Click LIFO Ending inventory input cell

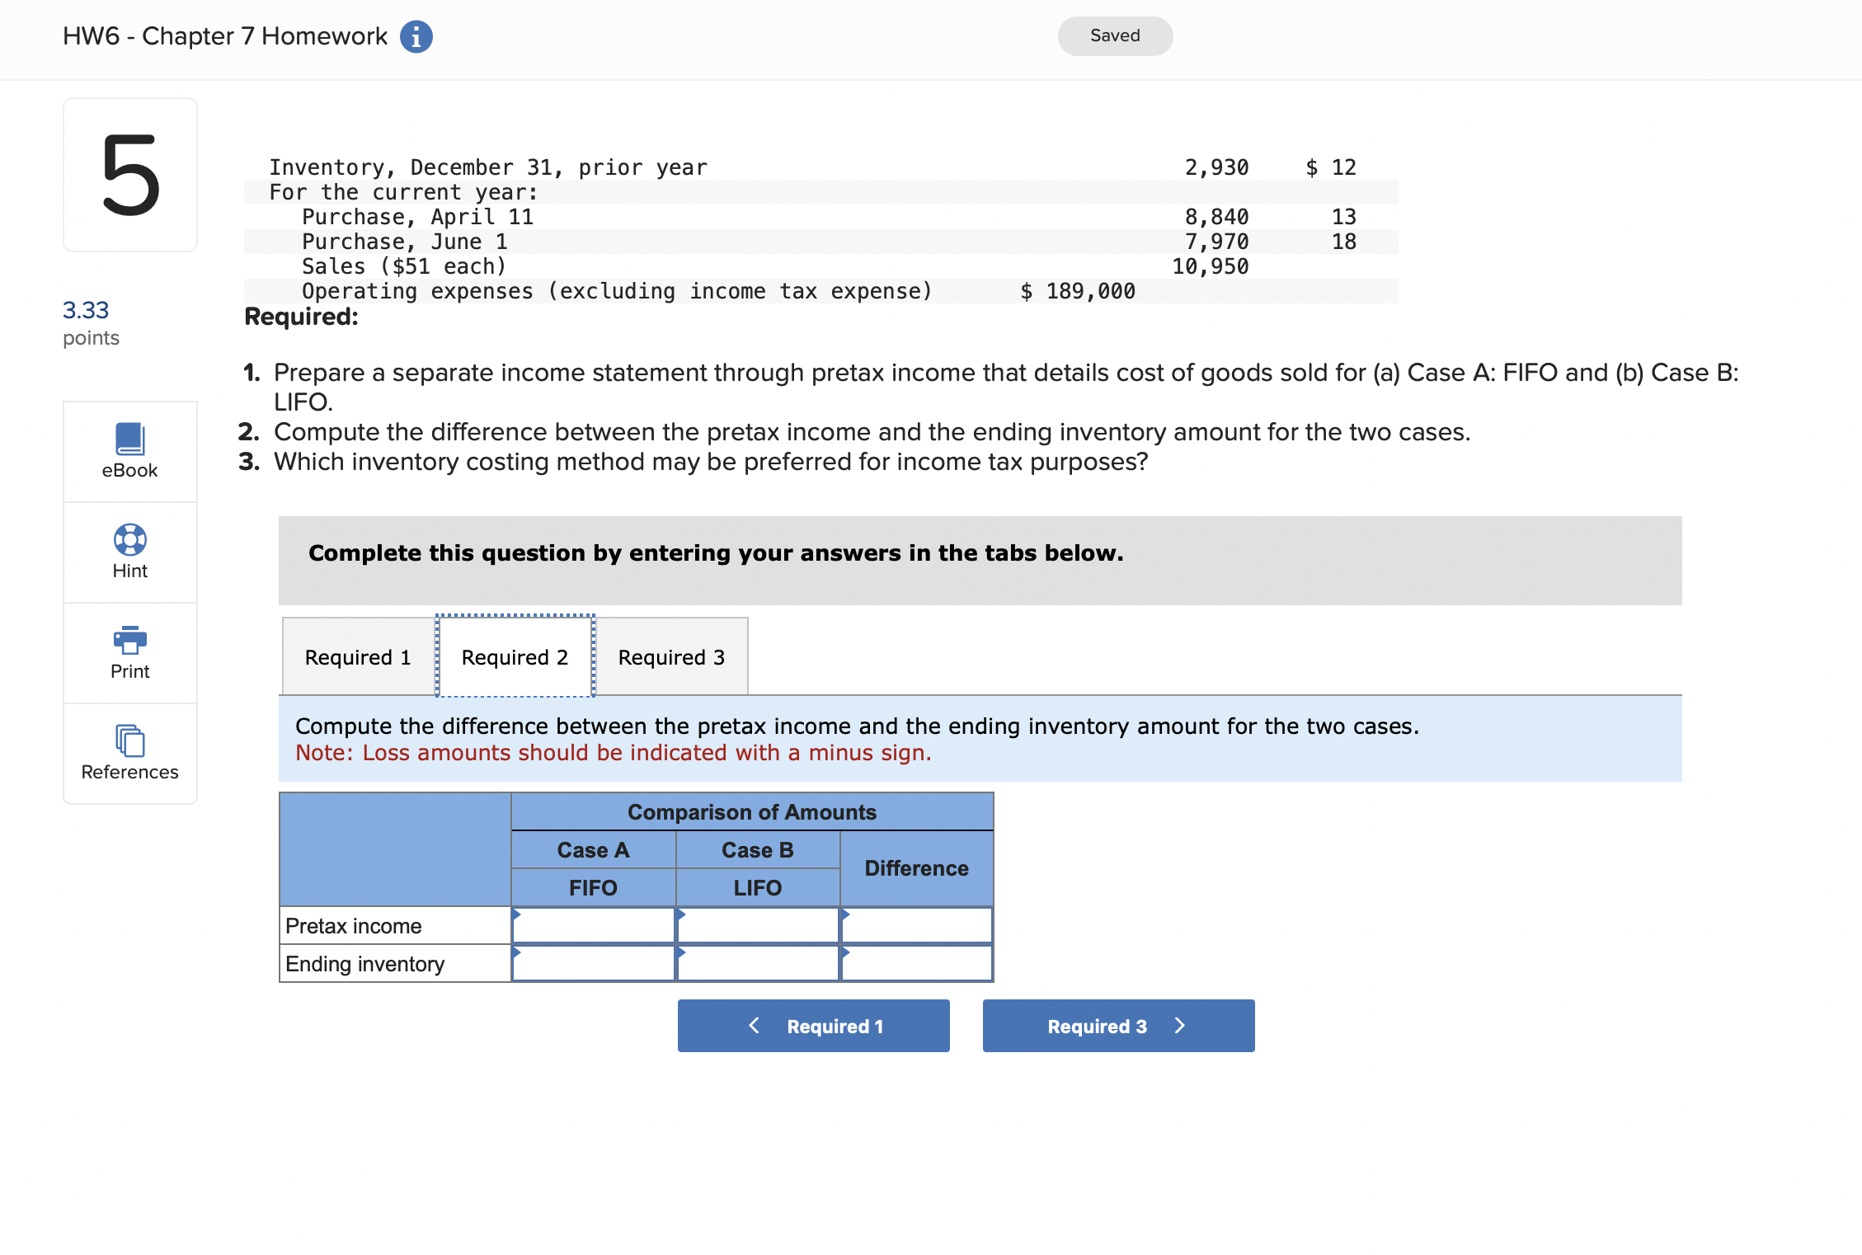757,964
